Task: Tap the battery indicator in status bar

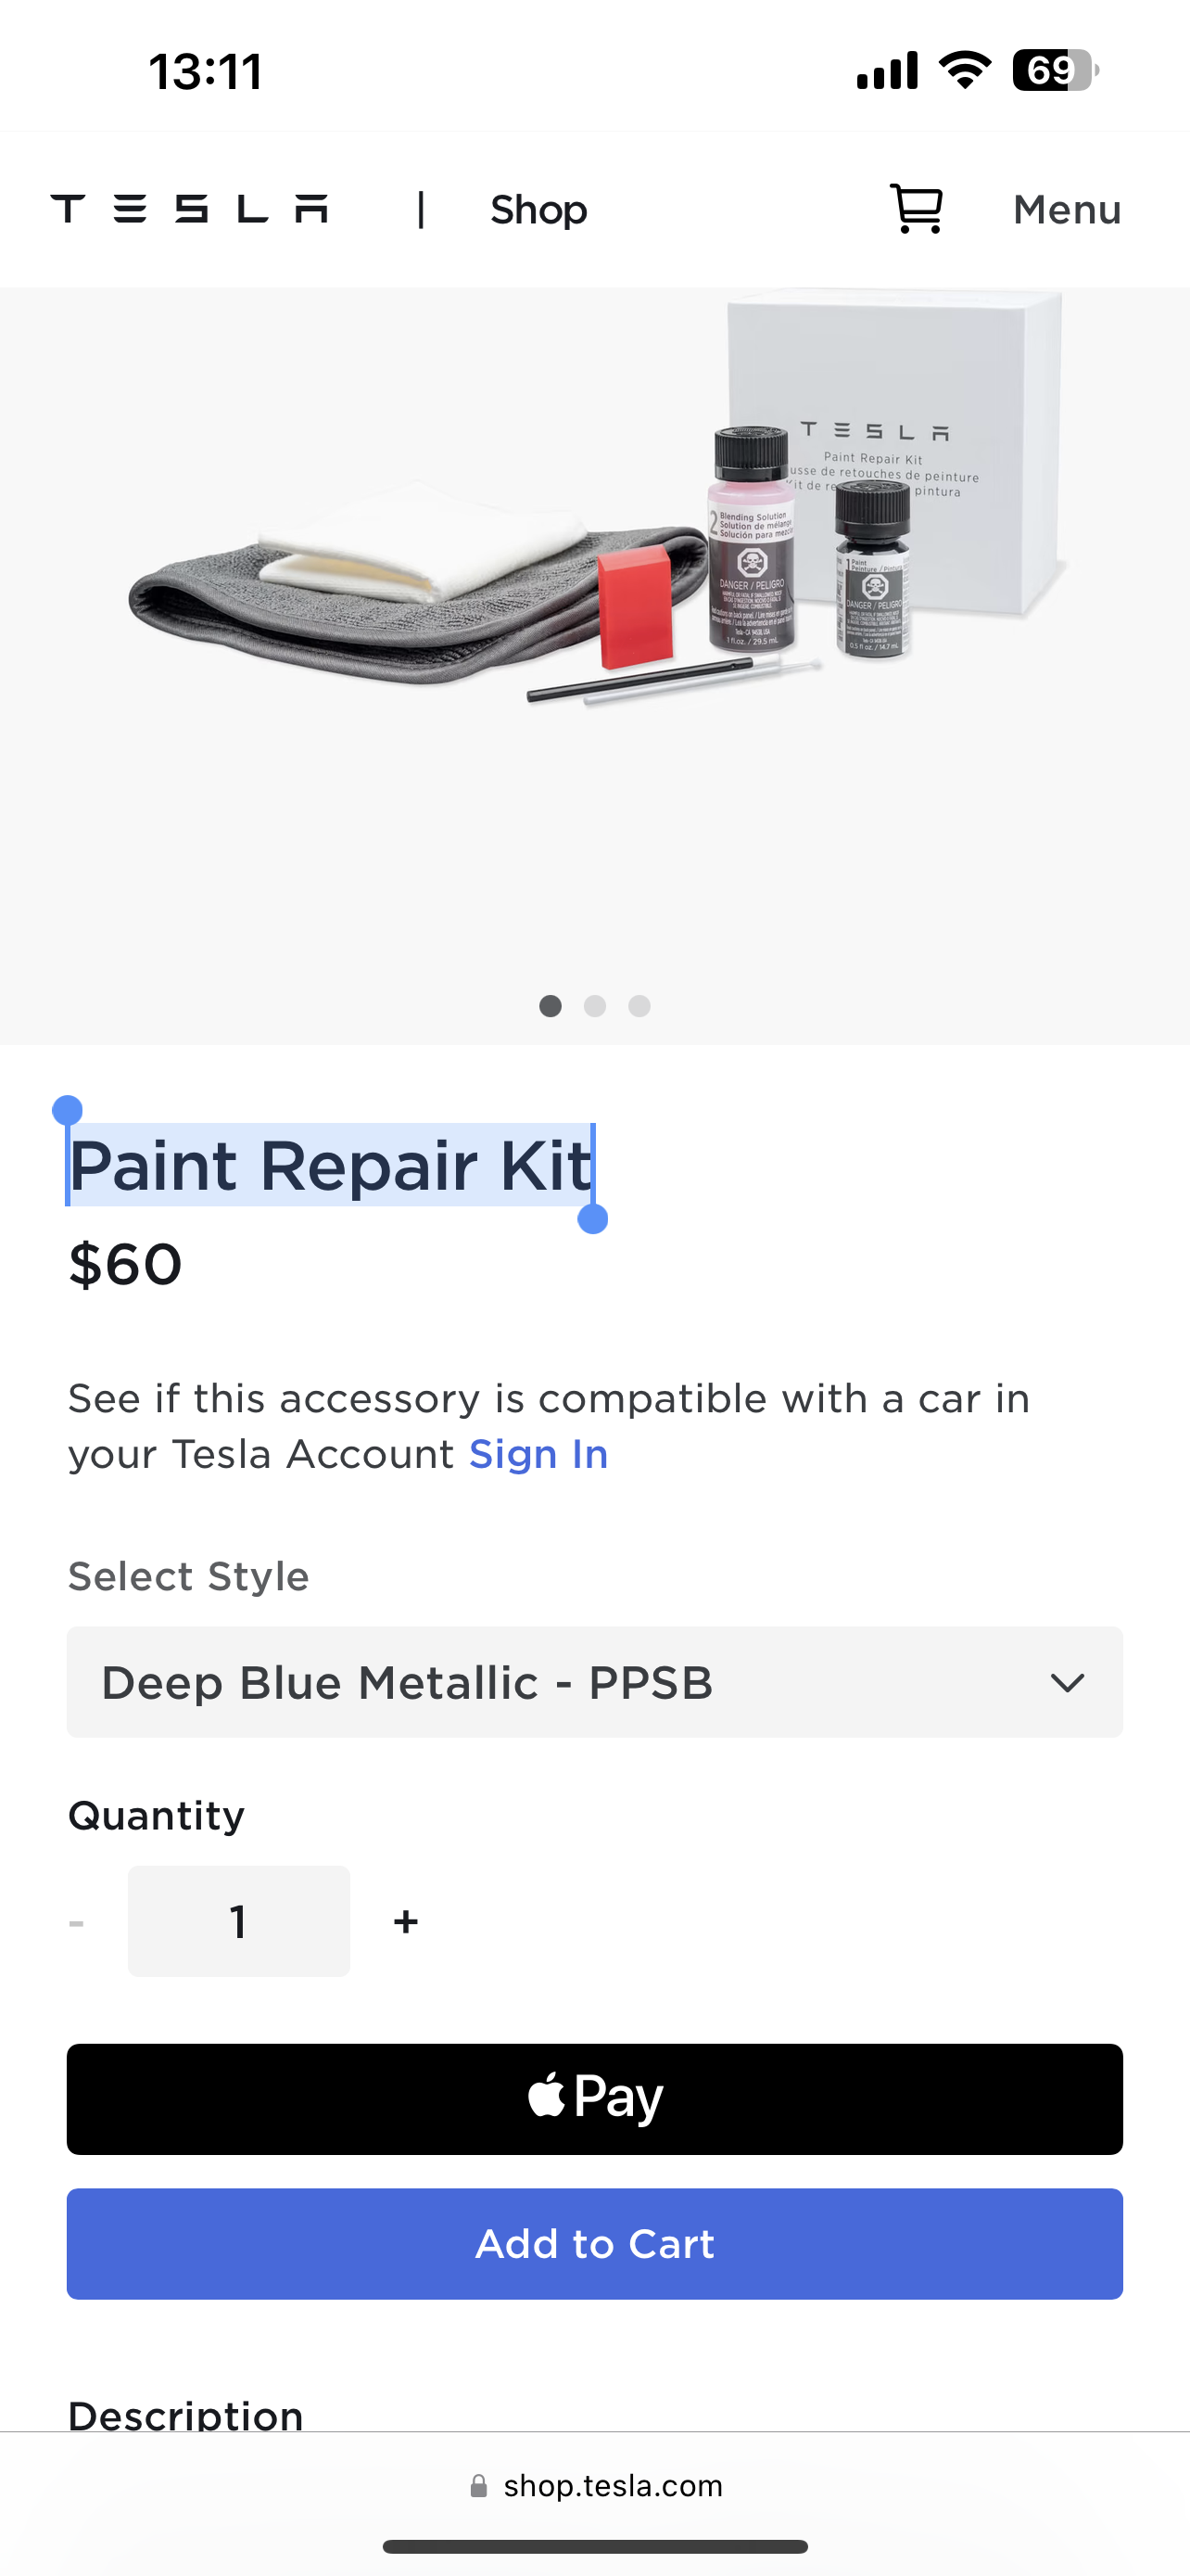Action: [x=1055, y=71]
